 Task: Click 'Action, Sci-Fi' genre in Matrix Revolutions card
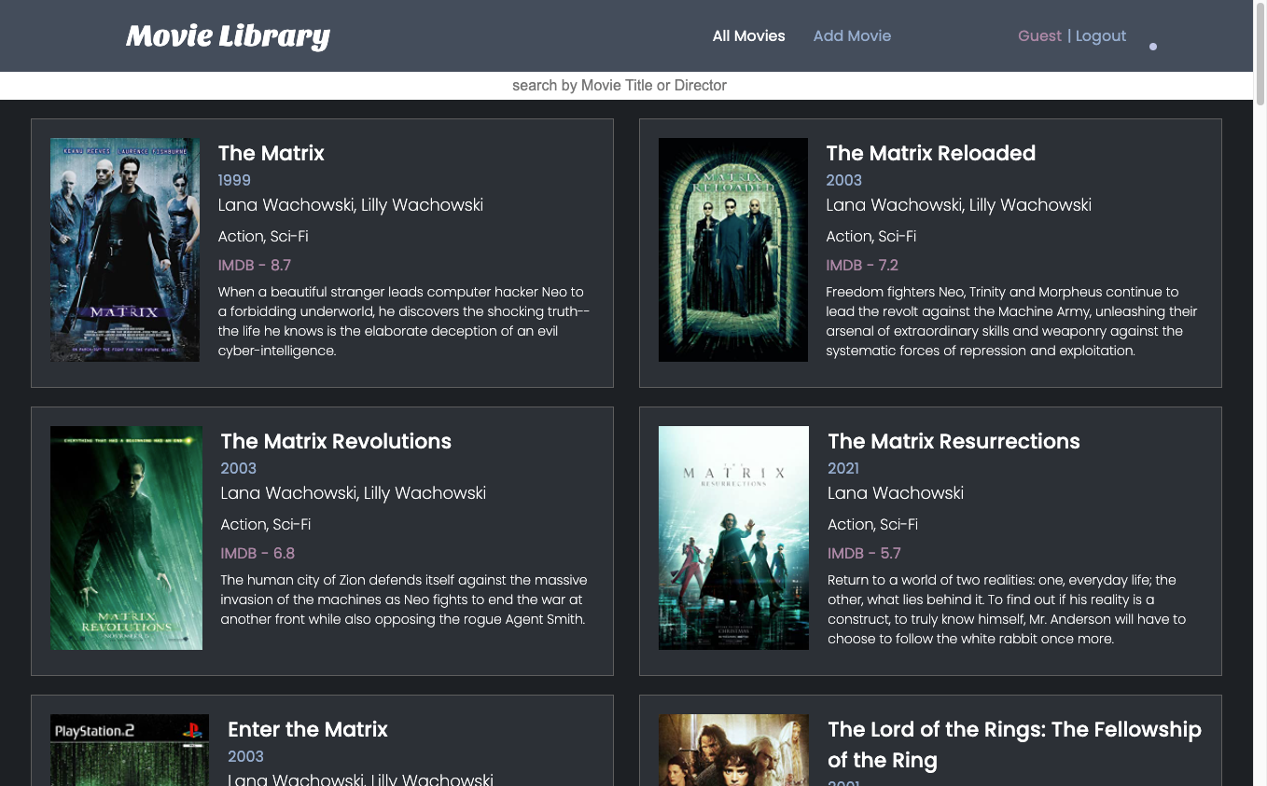[x=265, y=525]
